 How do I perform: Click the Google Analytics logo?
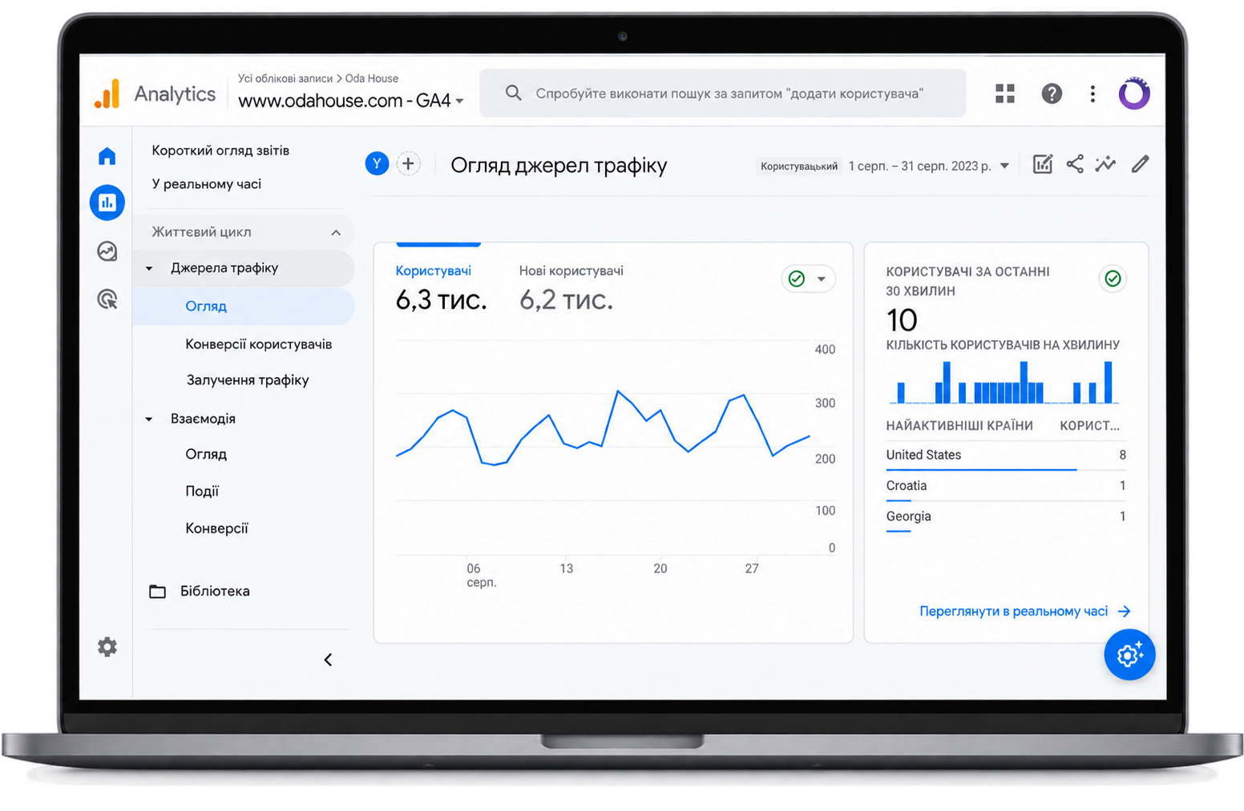point(107,94)
